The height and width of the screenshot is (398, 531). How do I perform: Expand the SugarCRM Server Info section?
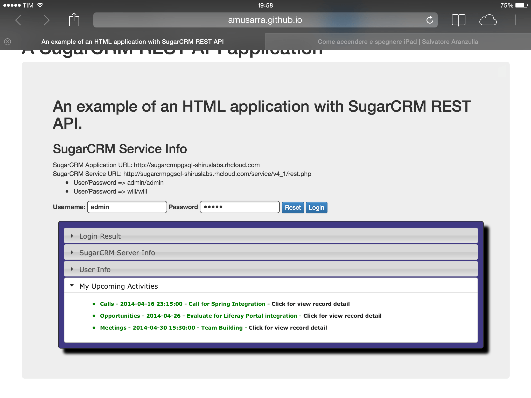point(271,252)
